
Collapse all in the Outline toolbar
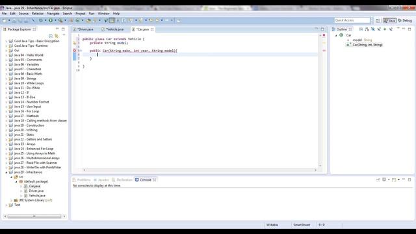pos(361,29)
